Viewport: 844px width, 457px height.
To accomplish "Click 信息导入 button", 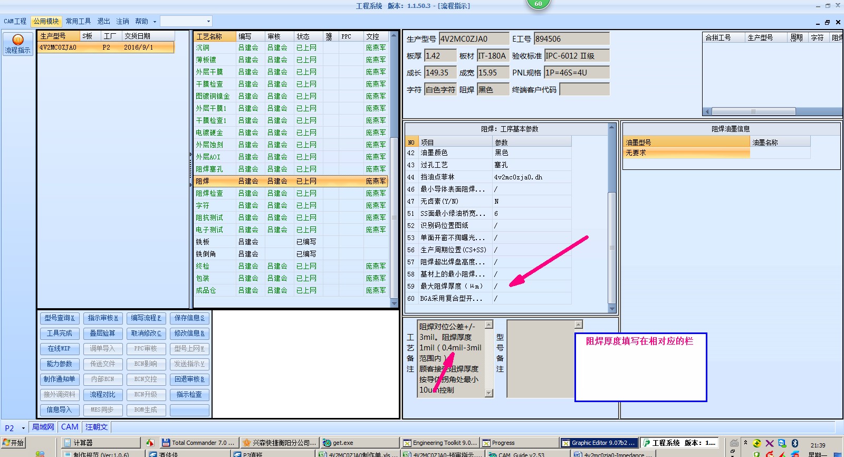I will point(59,410).
